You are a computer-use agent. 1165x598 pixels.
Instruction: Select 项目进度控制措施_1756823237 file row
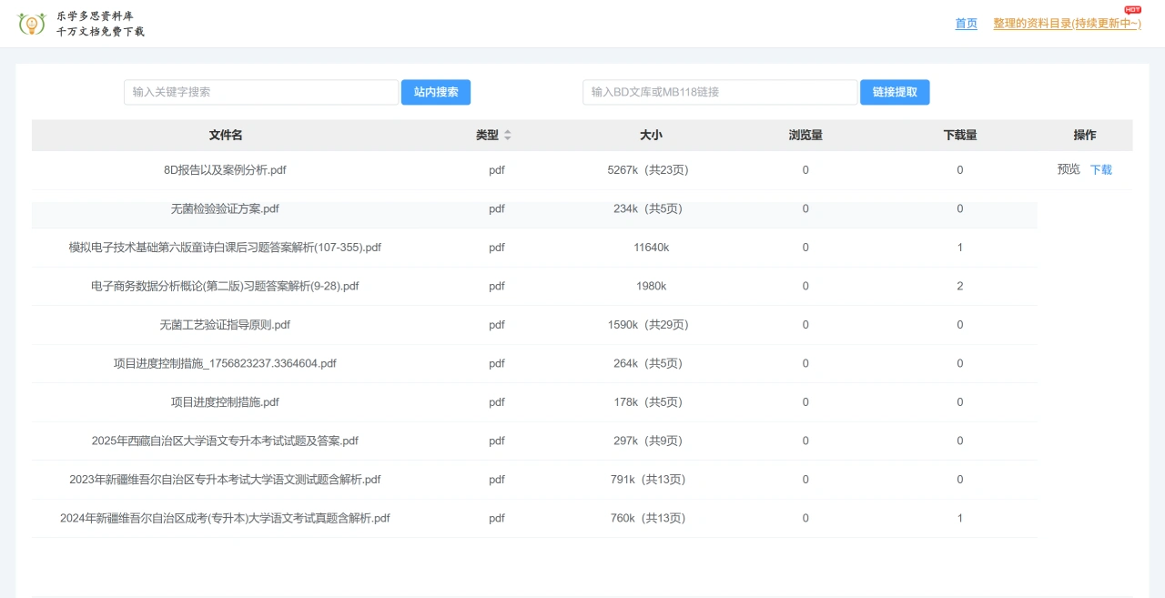[x=225, y=363]
